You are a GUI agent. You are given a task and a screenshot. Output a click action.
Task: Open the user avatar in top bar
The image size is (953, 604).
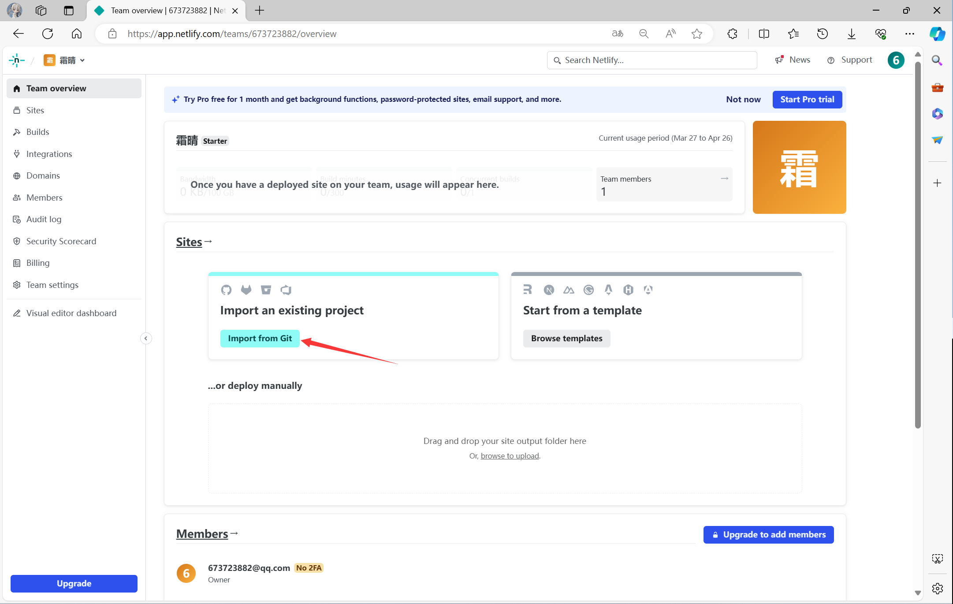click(896, 60)
